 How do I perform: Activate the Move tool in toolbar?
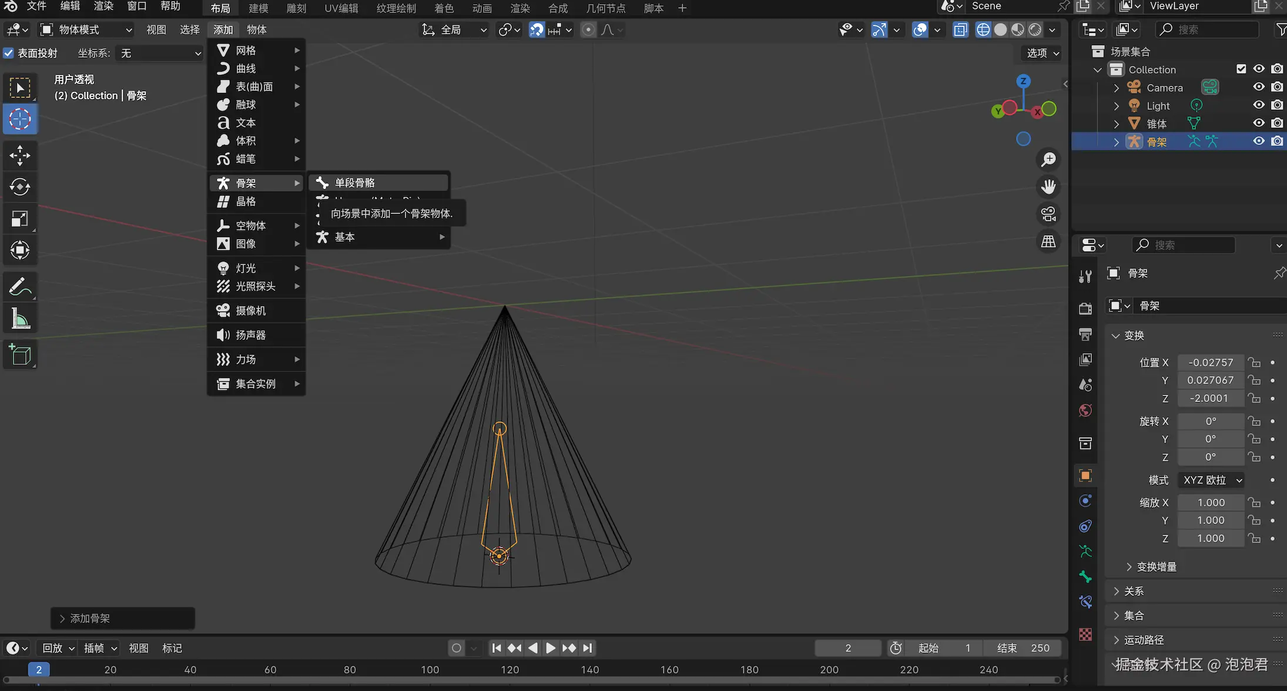(x=20, y=156)
